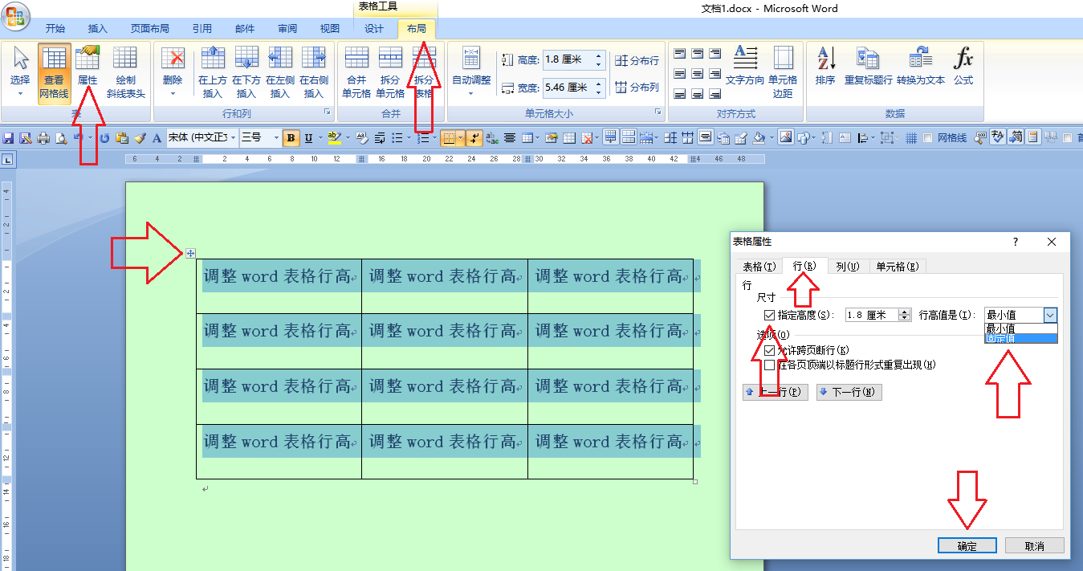Click shading paint bucket color
This screenshot has width=1083, height=571.
coord(759,138)
